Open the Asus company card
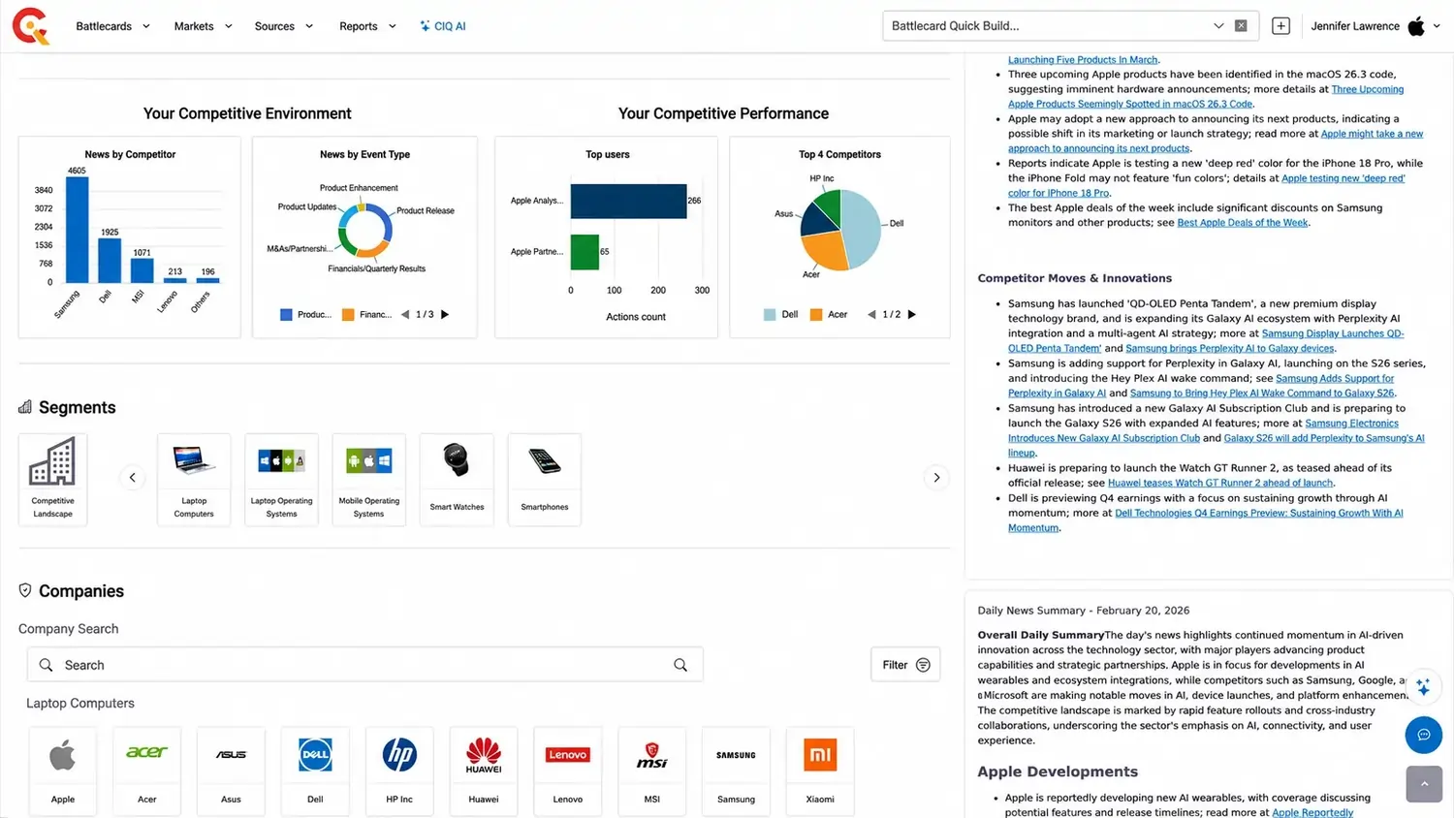Viewport: 1454px width, 818px height. [231, 771]
